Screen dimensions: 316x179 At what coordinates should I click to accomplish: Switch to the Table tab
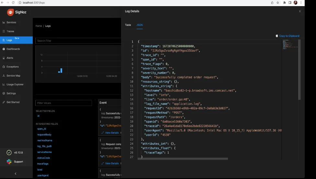128,25
